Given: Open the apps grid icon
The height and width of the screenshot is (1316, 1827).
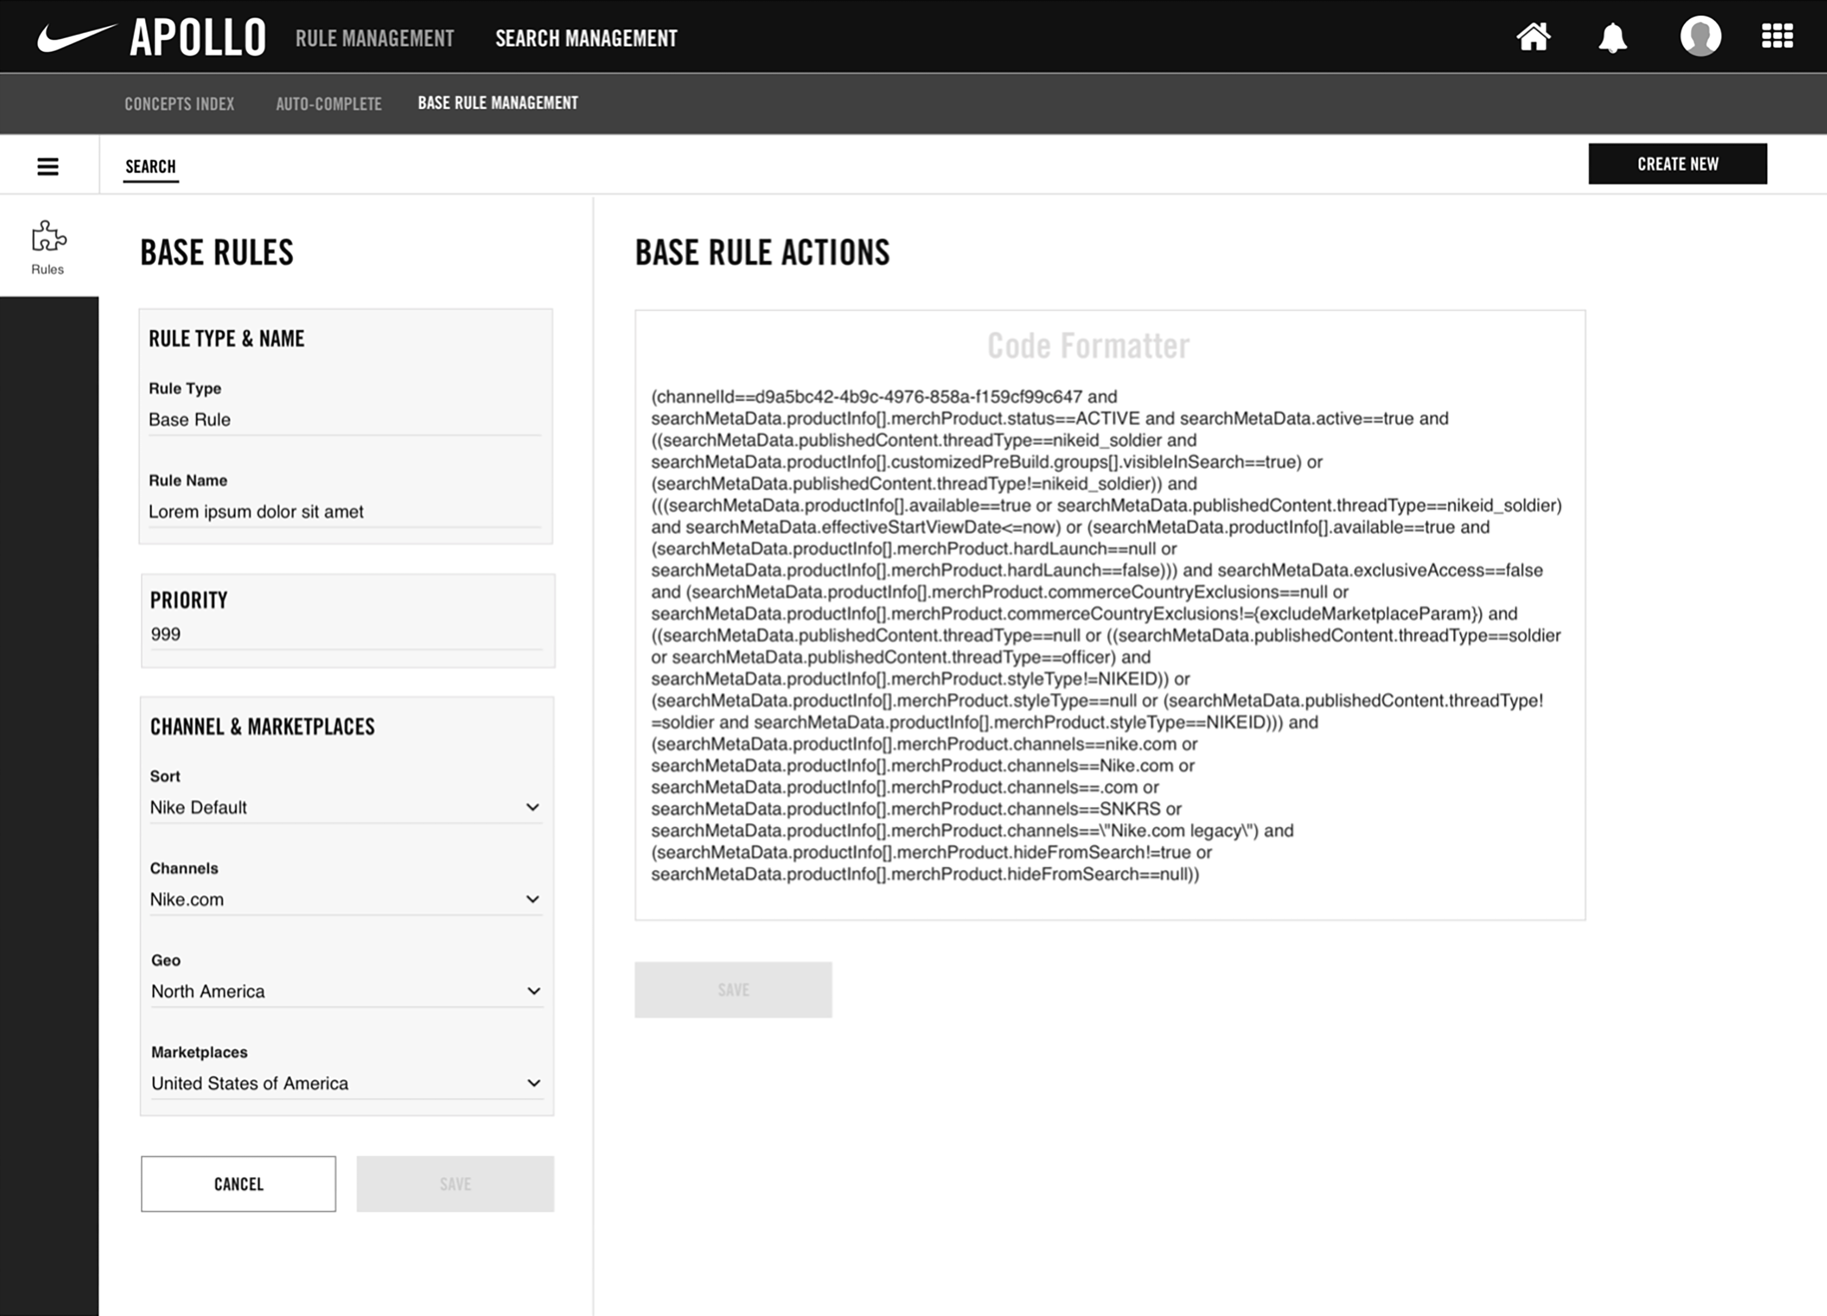Looking at the screenshot, I should [x=1778, y=35].
